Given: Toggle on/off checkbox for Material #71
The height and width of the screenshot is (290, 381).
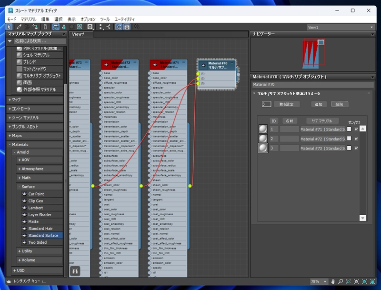Looking at the screenshot, I should coord(356,129).
